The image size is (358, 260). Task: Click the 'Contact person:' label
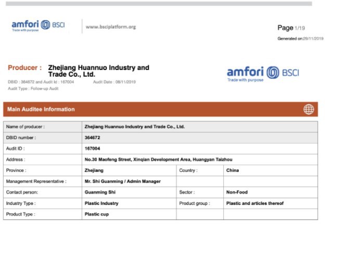(22, 192)
